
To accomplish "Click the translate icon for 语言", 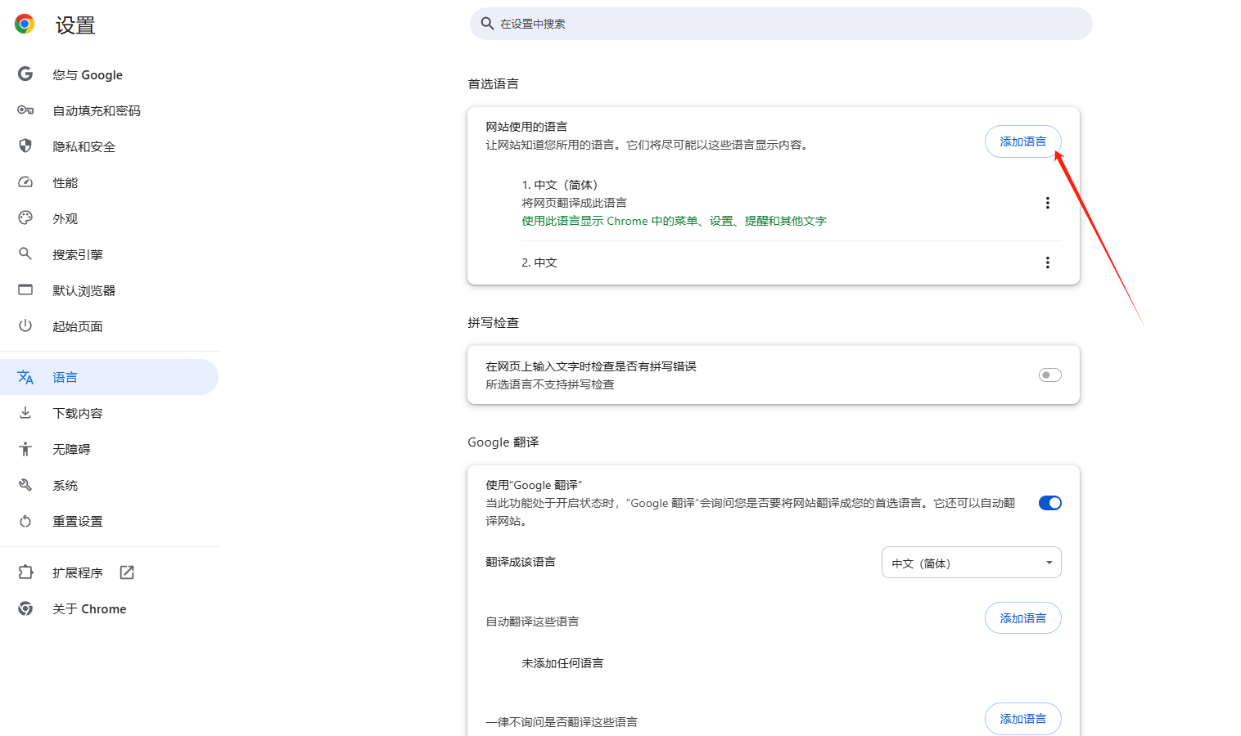I will (x=25, y=377).
